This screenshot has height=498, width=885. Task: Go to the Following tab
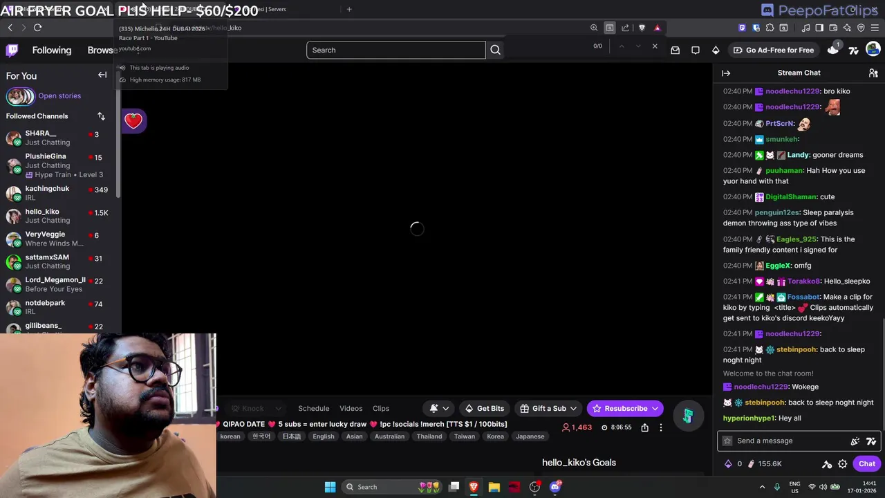click(x=52, y=50)
